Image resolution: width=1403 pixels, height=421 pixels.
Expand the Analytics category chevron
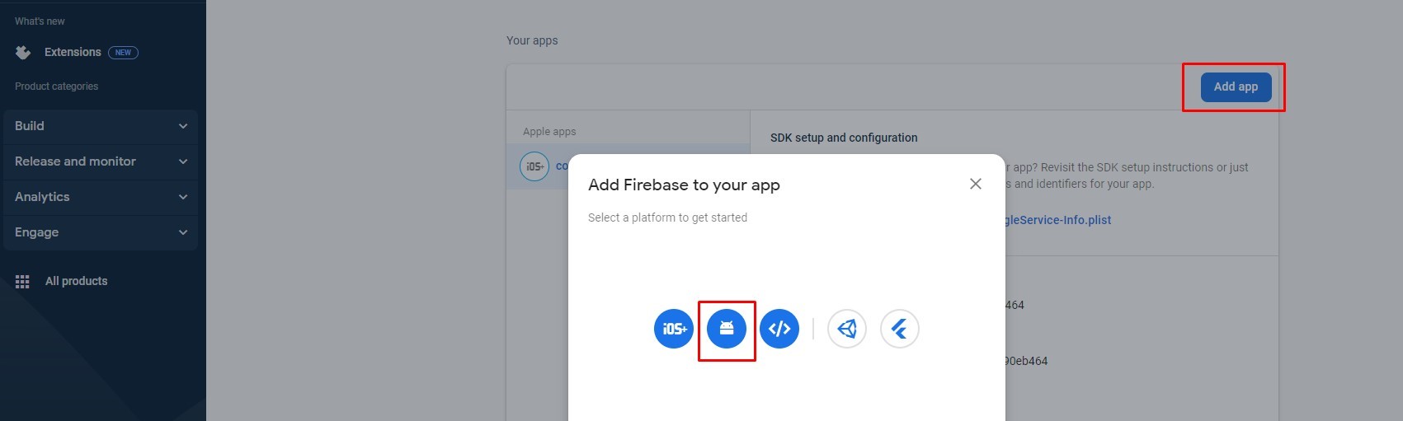[183, 197]
